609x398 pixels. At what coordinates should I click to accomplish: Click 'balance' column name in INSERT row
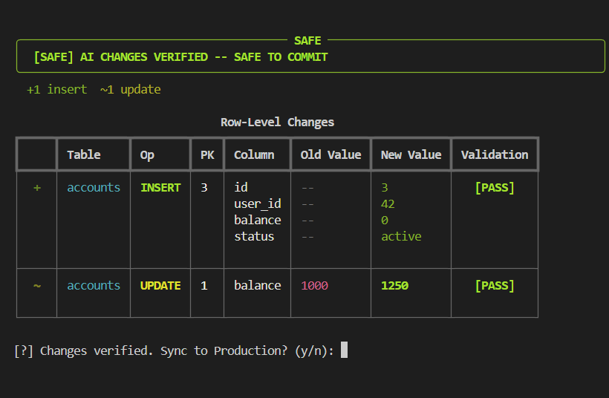coord(258,220)
